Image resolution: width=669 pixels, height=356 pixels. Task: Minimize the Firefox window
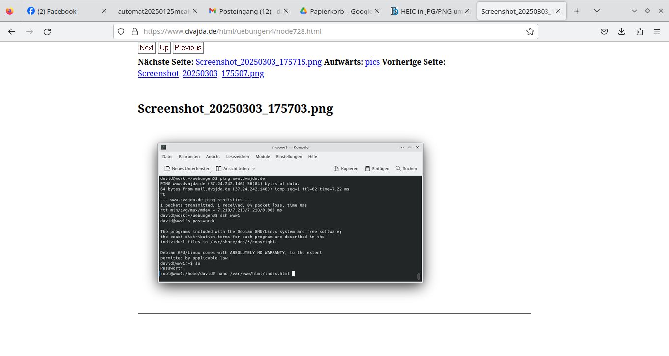pos(634,11)
